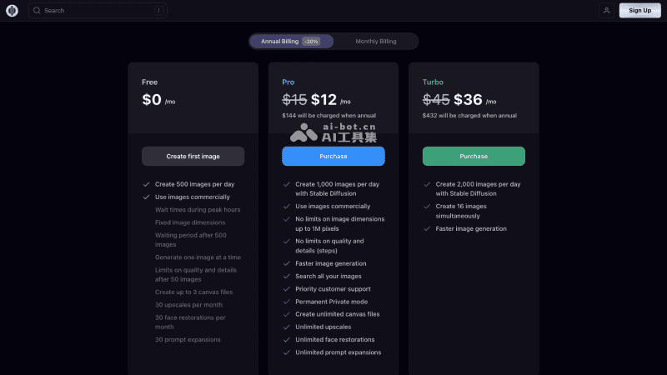Click the Turbo plan title

coord(433,82)
